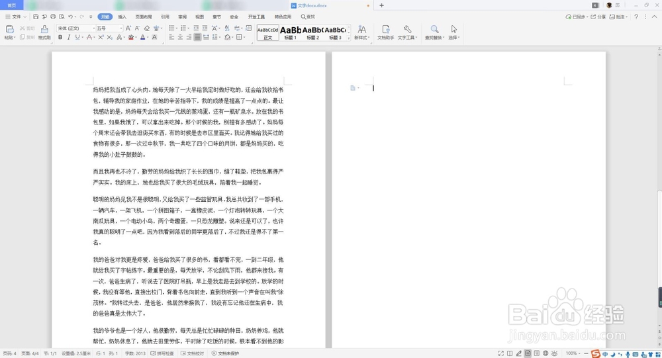The image size is (662, 358).
Task: Toggle character shading A button
Action: click(x=154, y=37)
